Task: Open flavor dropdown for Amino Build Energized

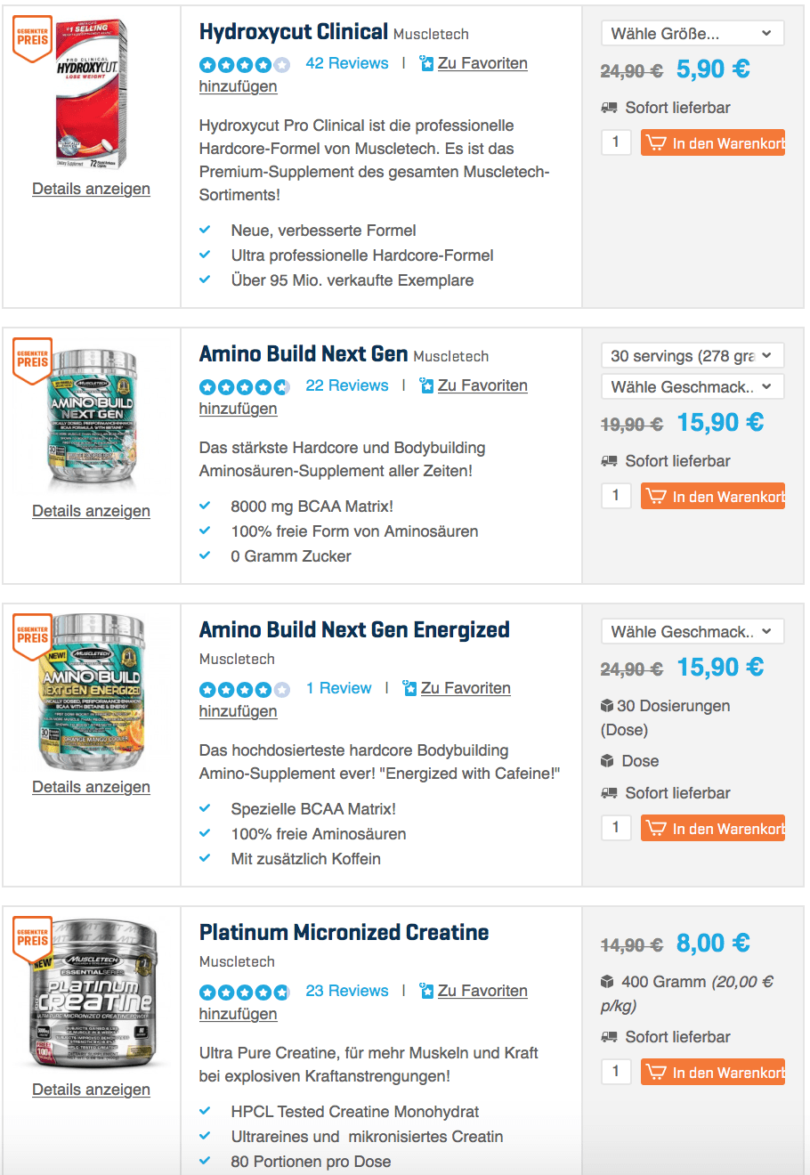Action: tap(693, 632)
